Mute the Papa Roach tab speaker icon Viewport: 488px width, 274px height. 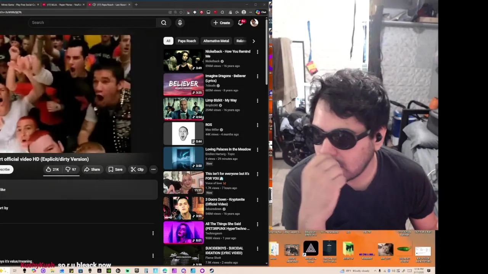click(x=94, y=5)
